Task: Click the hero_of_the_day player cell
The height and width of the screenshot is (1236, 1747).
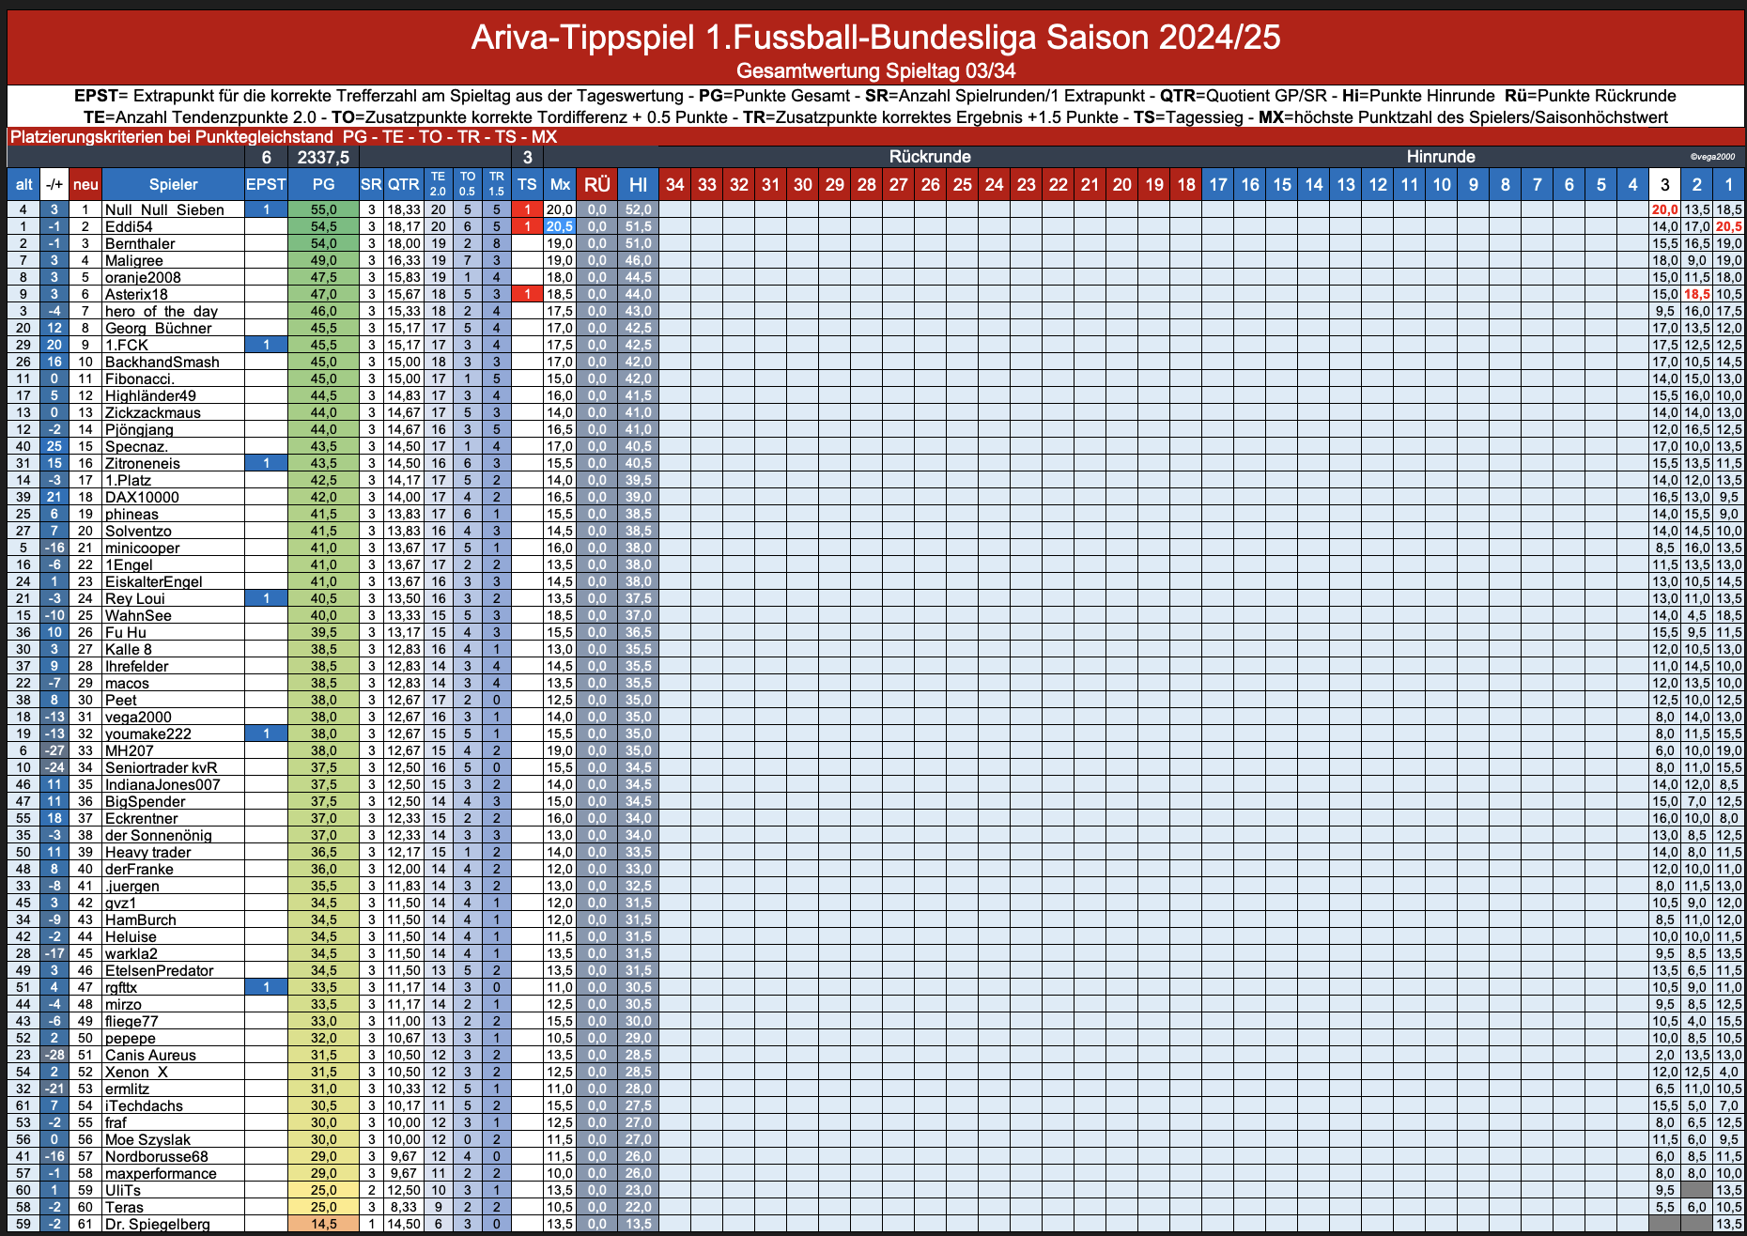Action: 173,311
